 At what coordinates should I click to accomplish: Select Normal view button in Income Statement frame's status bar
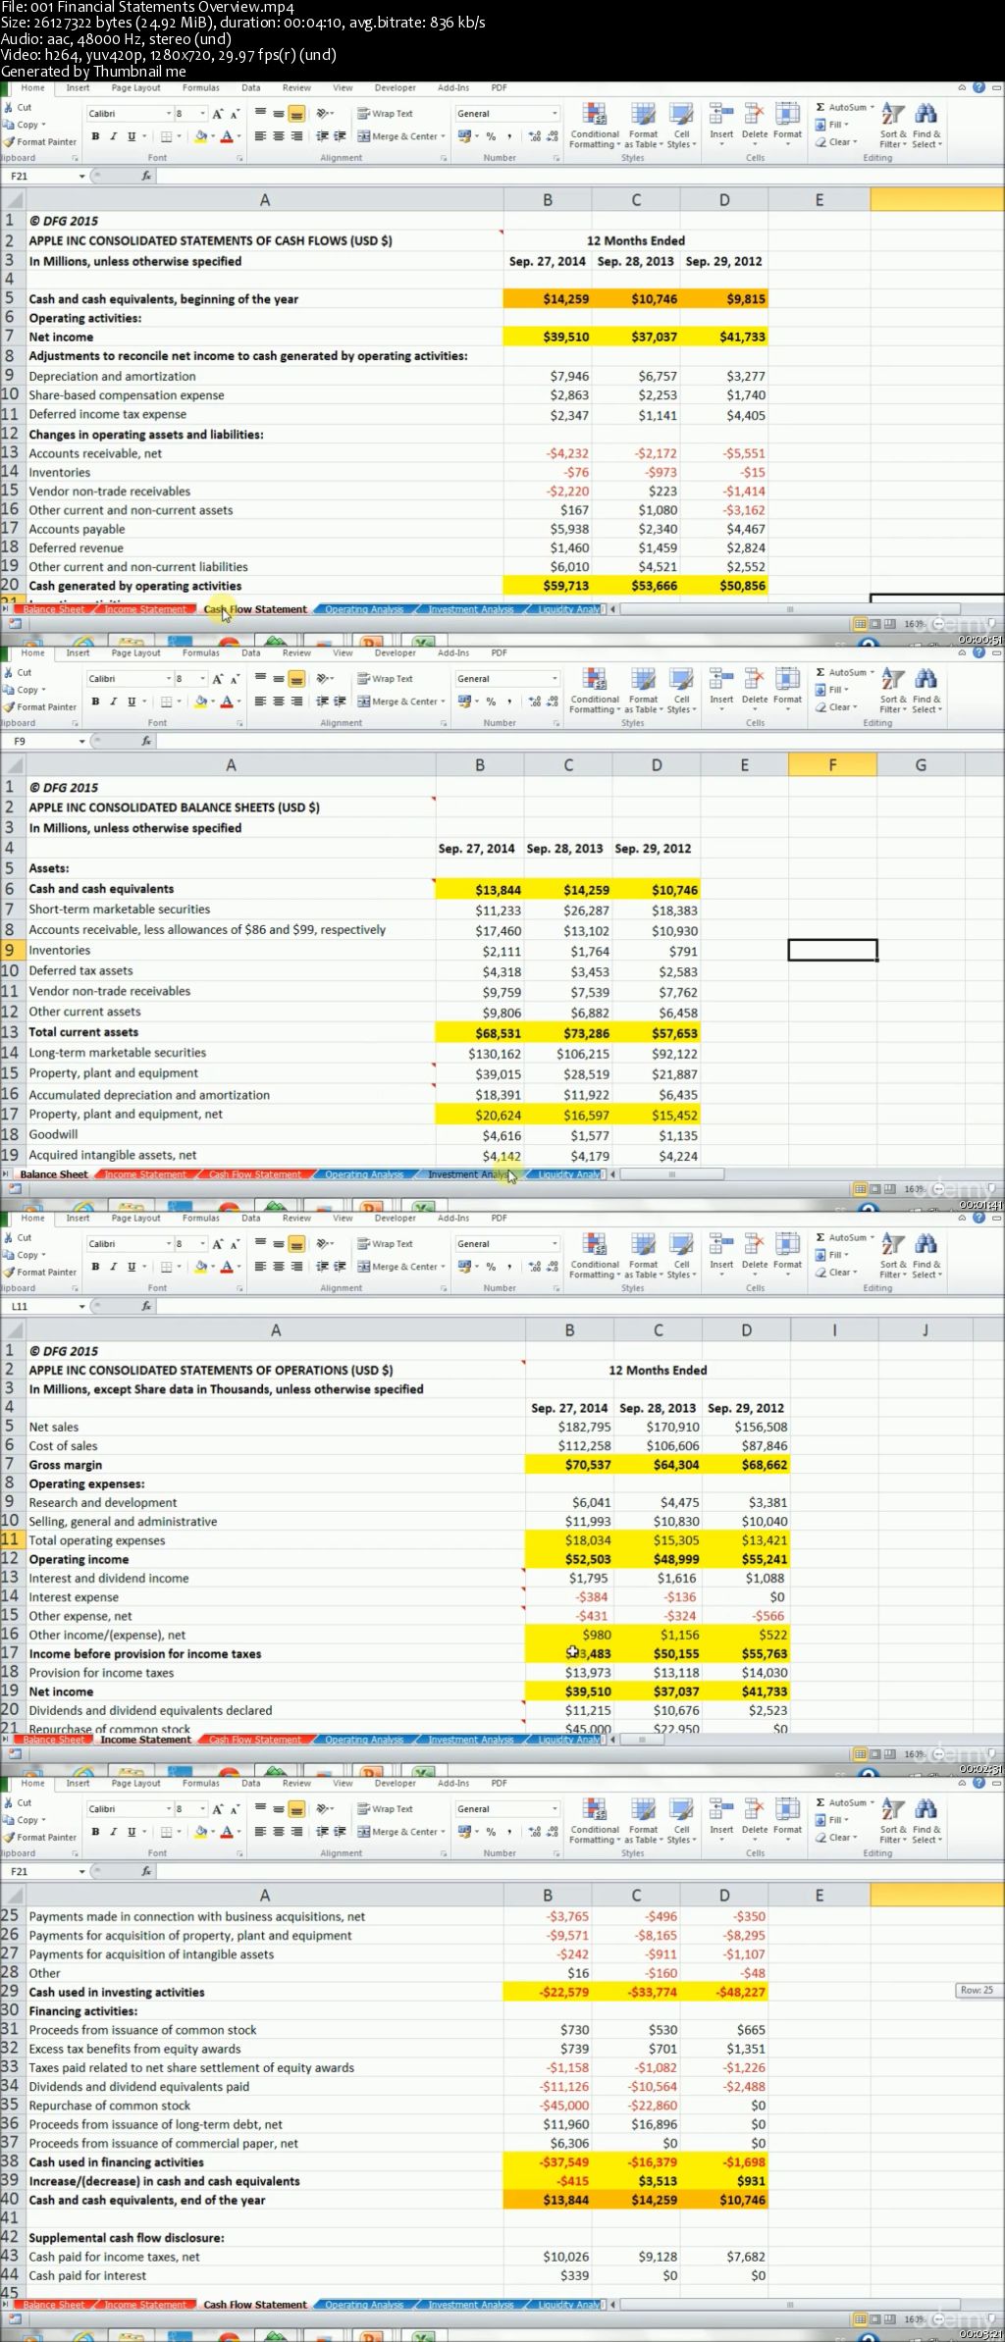(861, 1754)
